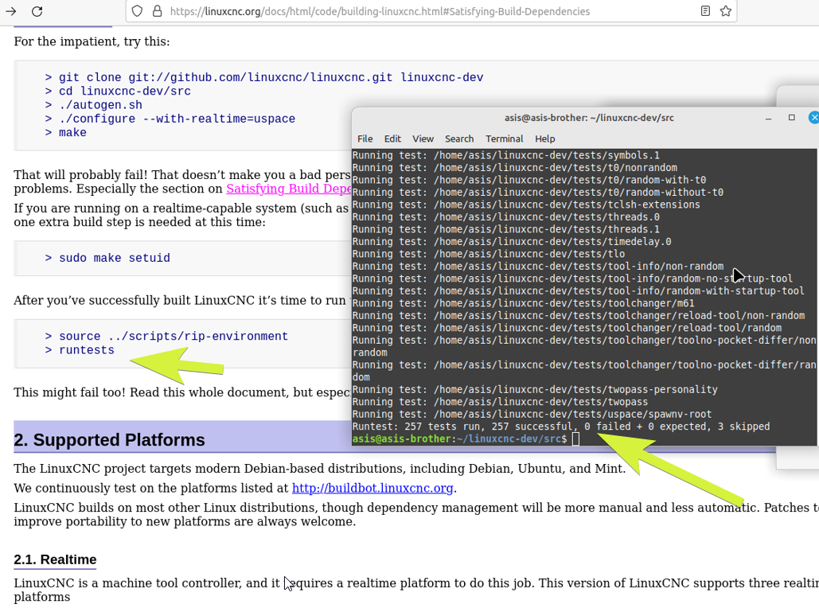Viewport: 819px width, 608px height.
Task: Open the terminal View menu
Action: pos(423,138)
